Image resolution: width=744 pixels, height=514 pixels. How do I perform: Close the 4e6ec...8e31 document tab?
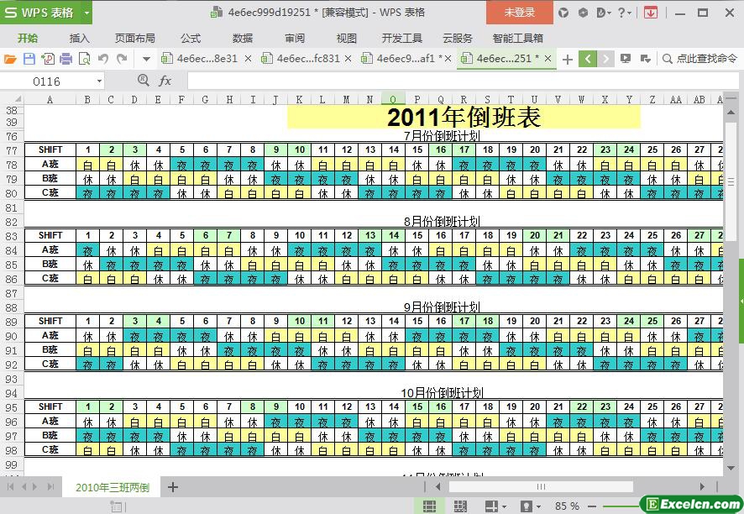tap(248, 59)
